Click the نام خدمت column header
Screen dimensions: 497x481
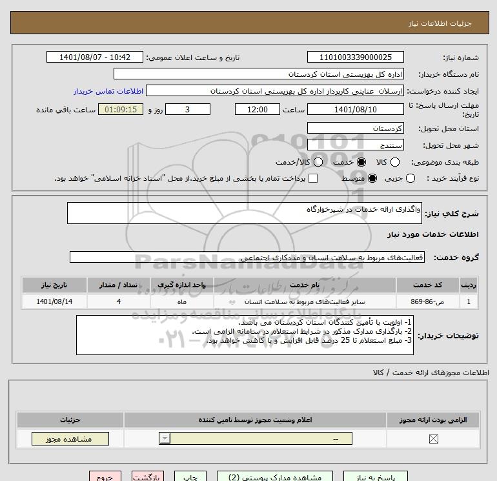(x=305, y=285)
